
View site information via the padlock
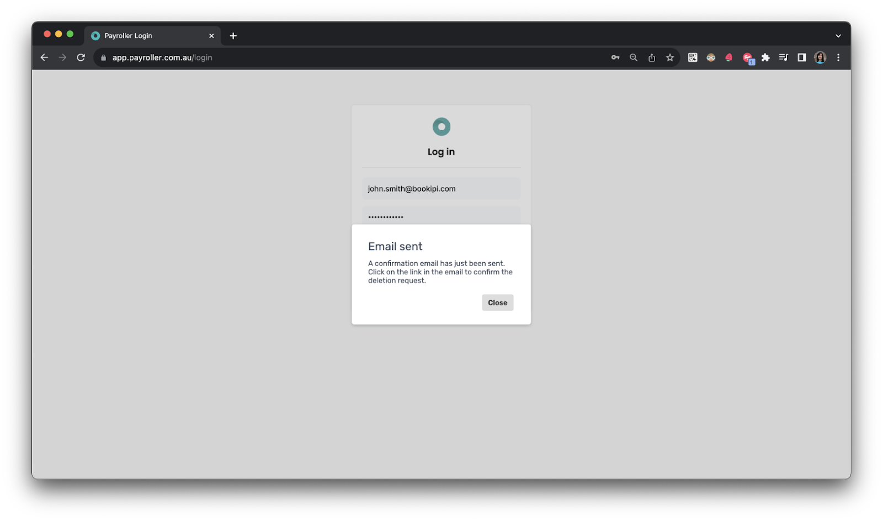coord(103,57)
